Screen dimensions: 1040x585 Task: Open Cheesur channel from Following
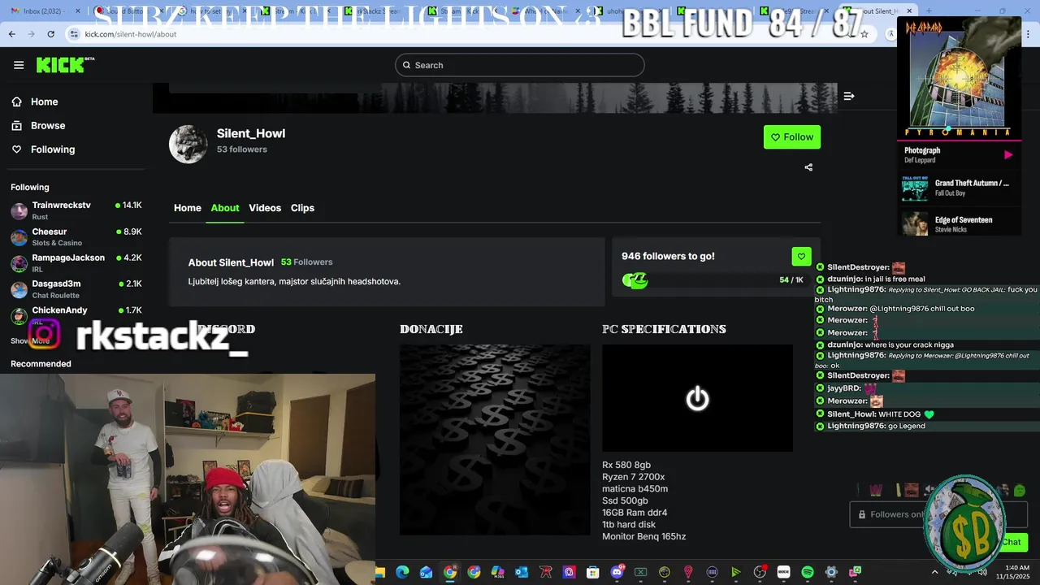[76, 236]
